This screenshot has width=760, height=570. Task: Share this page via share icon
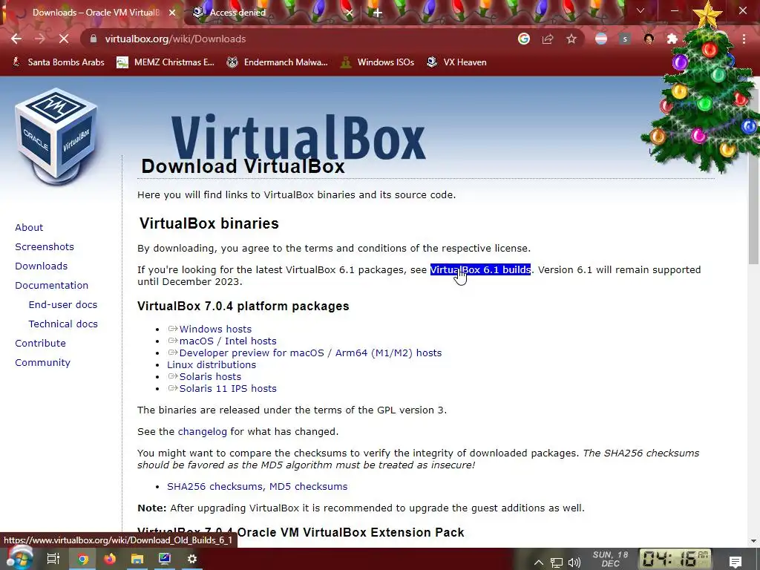548,39
